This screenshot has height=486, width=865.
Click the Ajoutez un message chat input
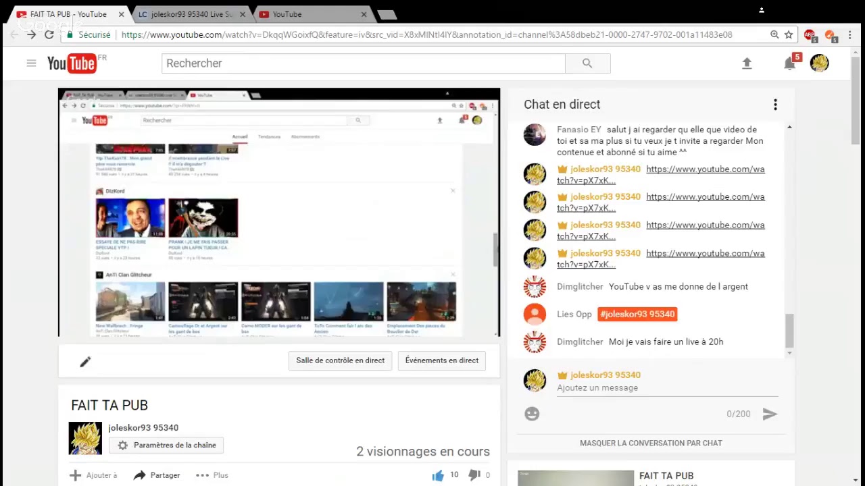click(x=667, y=388)
